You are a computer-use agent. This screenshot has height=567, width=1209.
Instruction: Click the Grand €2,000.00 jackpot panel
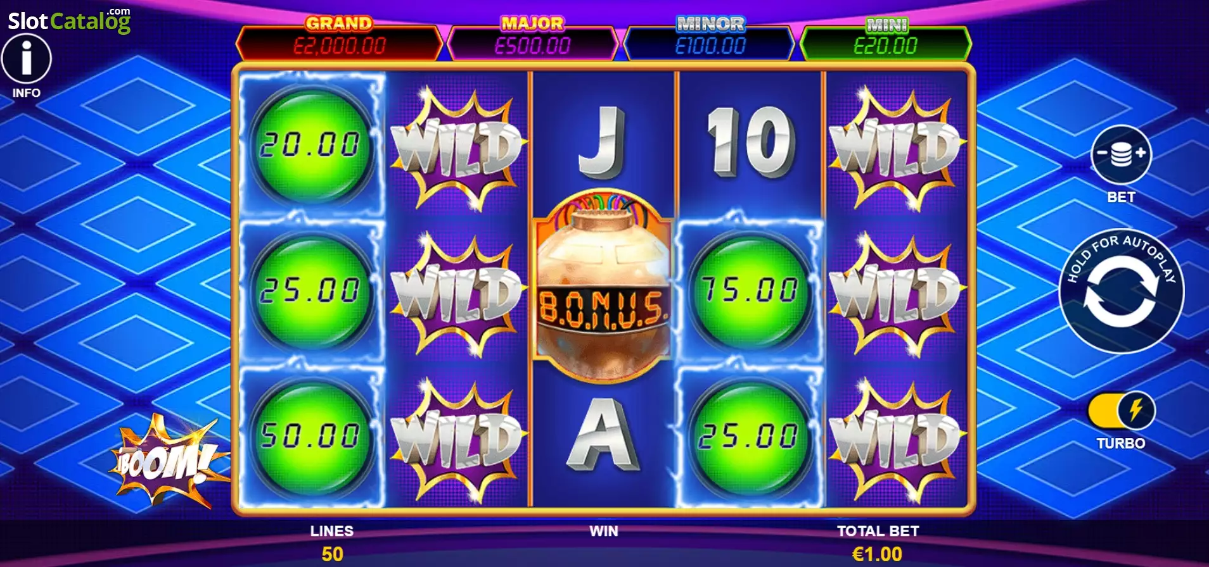pos(339,39)
